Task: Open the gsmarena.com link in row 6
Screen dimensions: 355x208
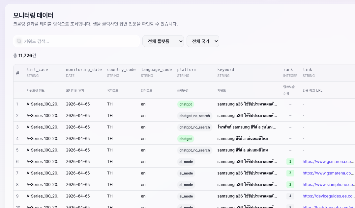Action: (x=328, y=161)
